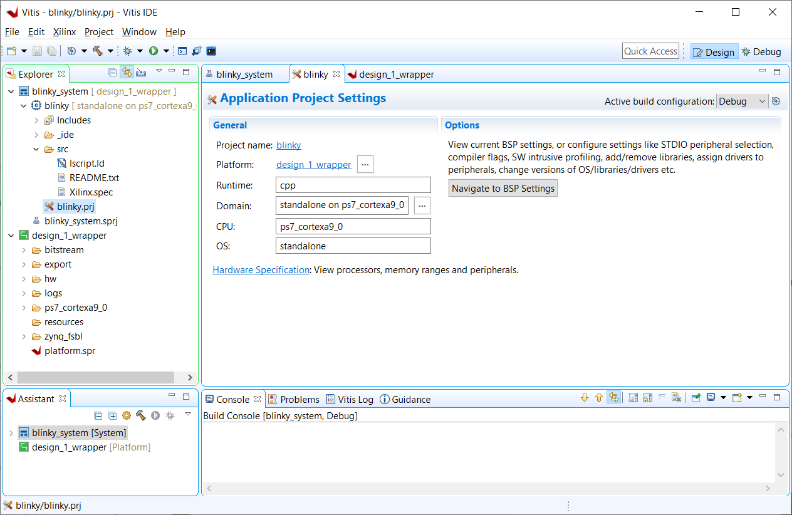Open the XSCT Console from the toolbar
The height and width of the screenshot is (515, 792).
182,51
